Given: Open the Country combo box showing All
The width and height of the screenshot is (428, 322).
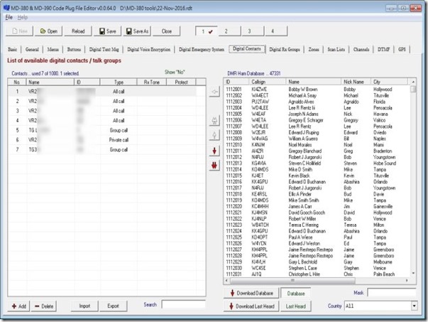Looking at the screenshot, I should (380, 306).
